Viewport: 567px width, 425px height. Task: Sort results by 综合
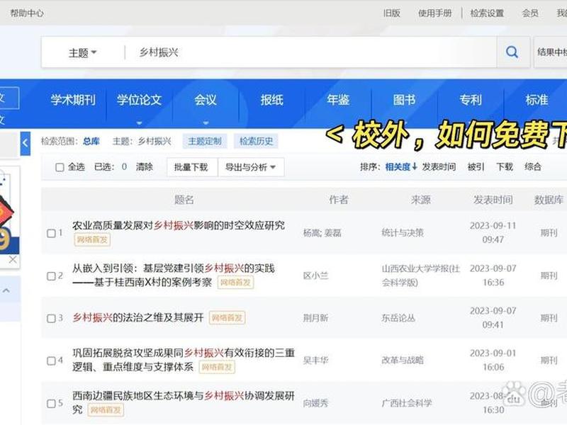(533, 166)
